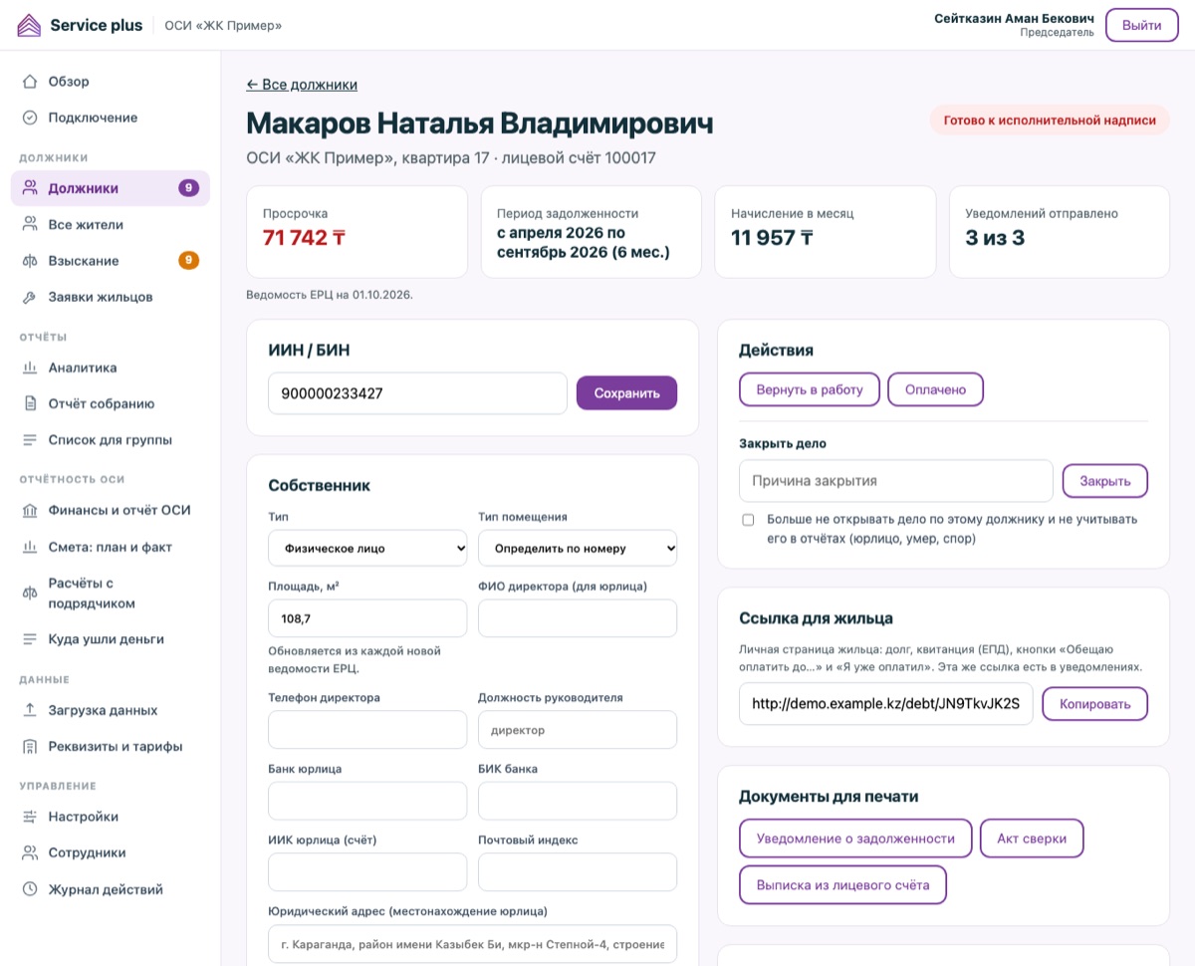
Task: Open Акт сверки document
Action: [1032, 839]
